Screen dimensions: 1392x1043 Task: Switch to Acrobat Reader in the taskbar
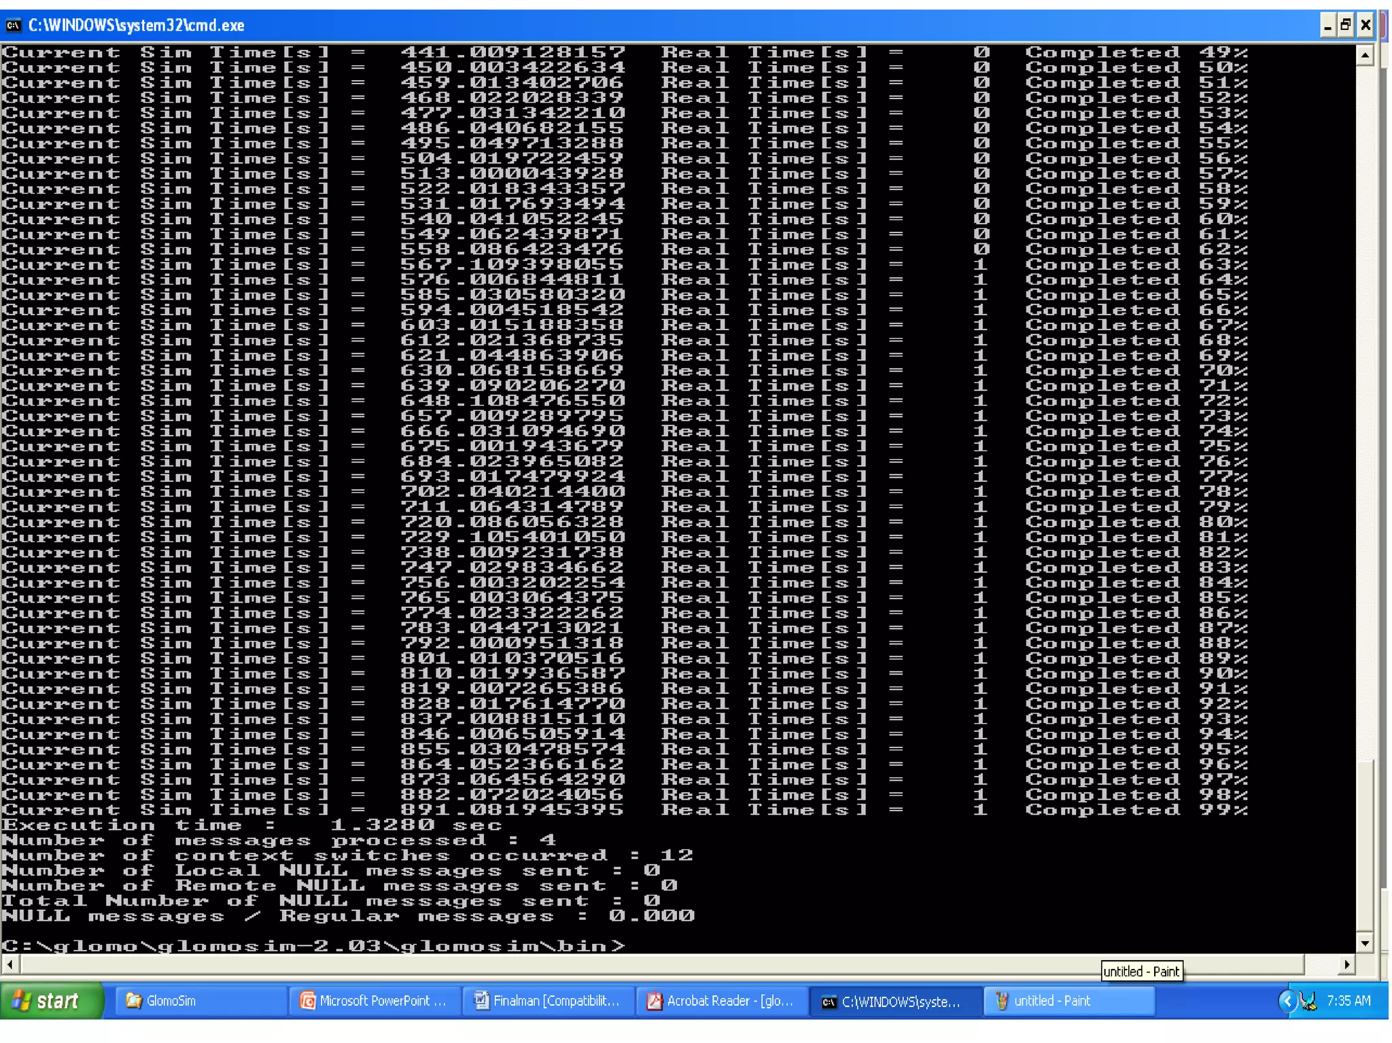coord(722,1001)
